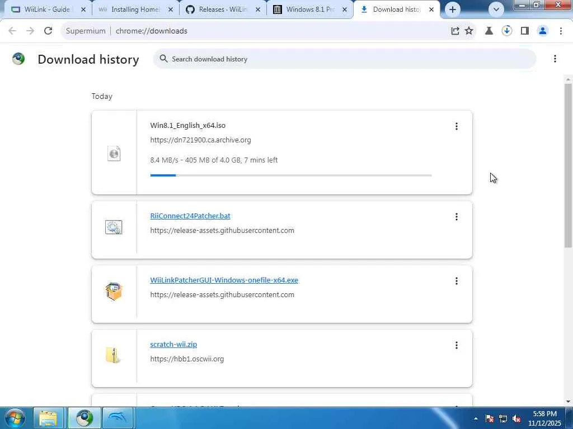Click the Search download history field
573x429 pixels.
click(x=345, y=59)
